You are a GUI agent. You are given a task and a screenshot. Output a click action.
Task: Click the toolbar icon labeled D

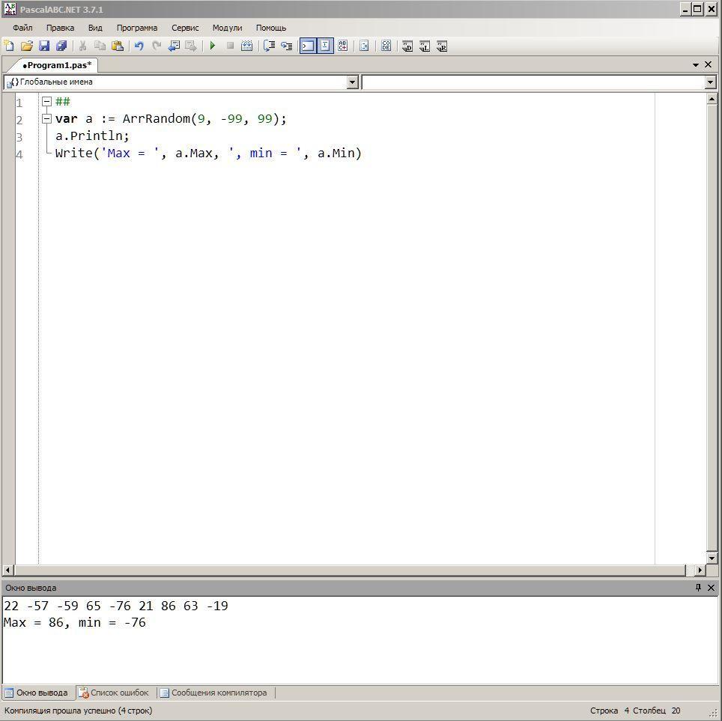point(407,46)
